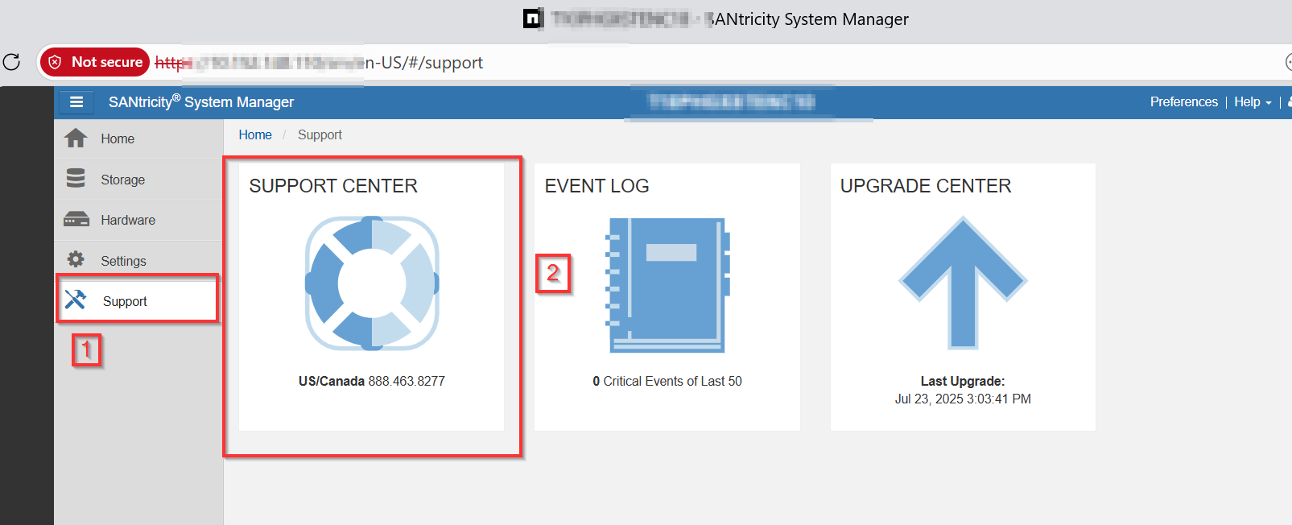The width and height of the screenshot is (1292, 525).
Task: Click the Not secure site badge
Action: coord(95,62)
